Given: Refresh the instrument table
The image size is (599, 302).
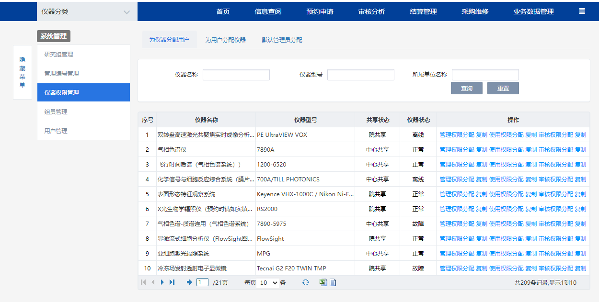Looking at the screenshot, I should (305, 282).
